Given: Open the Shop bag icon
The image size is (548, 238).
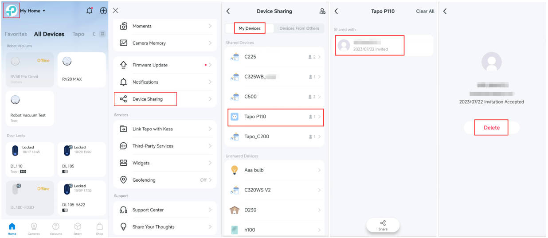Looking at the screenshot, I should pos(99,228).
